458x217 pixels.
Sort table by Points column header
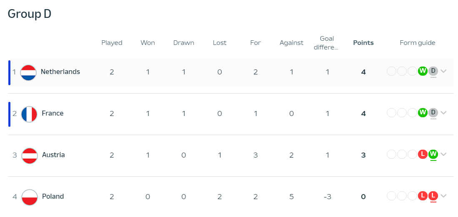tap(363, 43)
